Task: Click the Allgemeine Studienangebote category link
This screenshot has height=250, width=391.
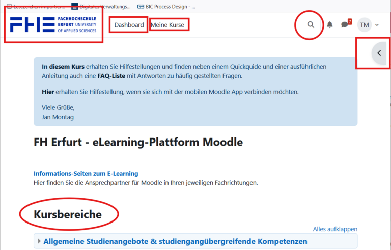Action: pos(175,241)
